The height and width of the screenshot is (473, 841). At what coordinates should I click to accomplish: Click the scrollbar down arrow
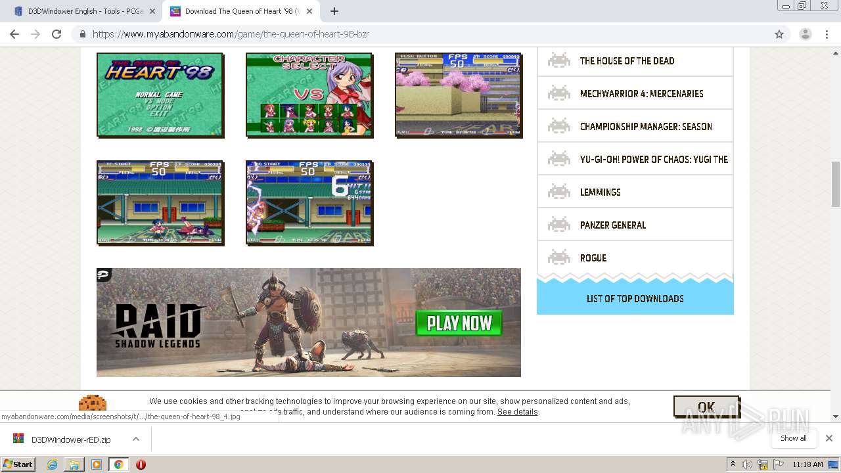pos(836,416)
